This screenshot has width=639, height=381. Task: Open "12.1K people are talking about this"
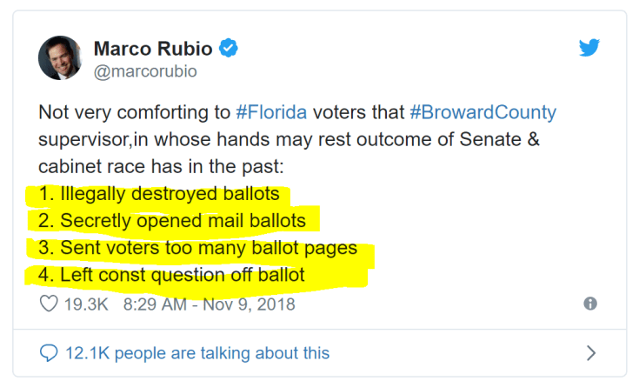pos(197,353)
